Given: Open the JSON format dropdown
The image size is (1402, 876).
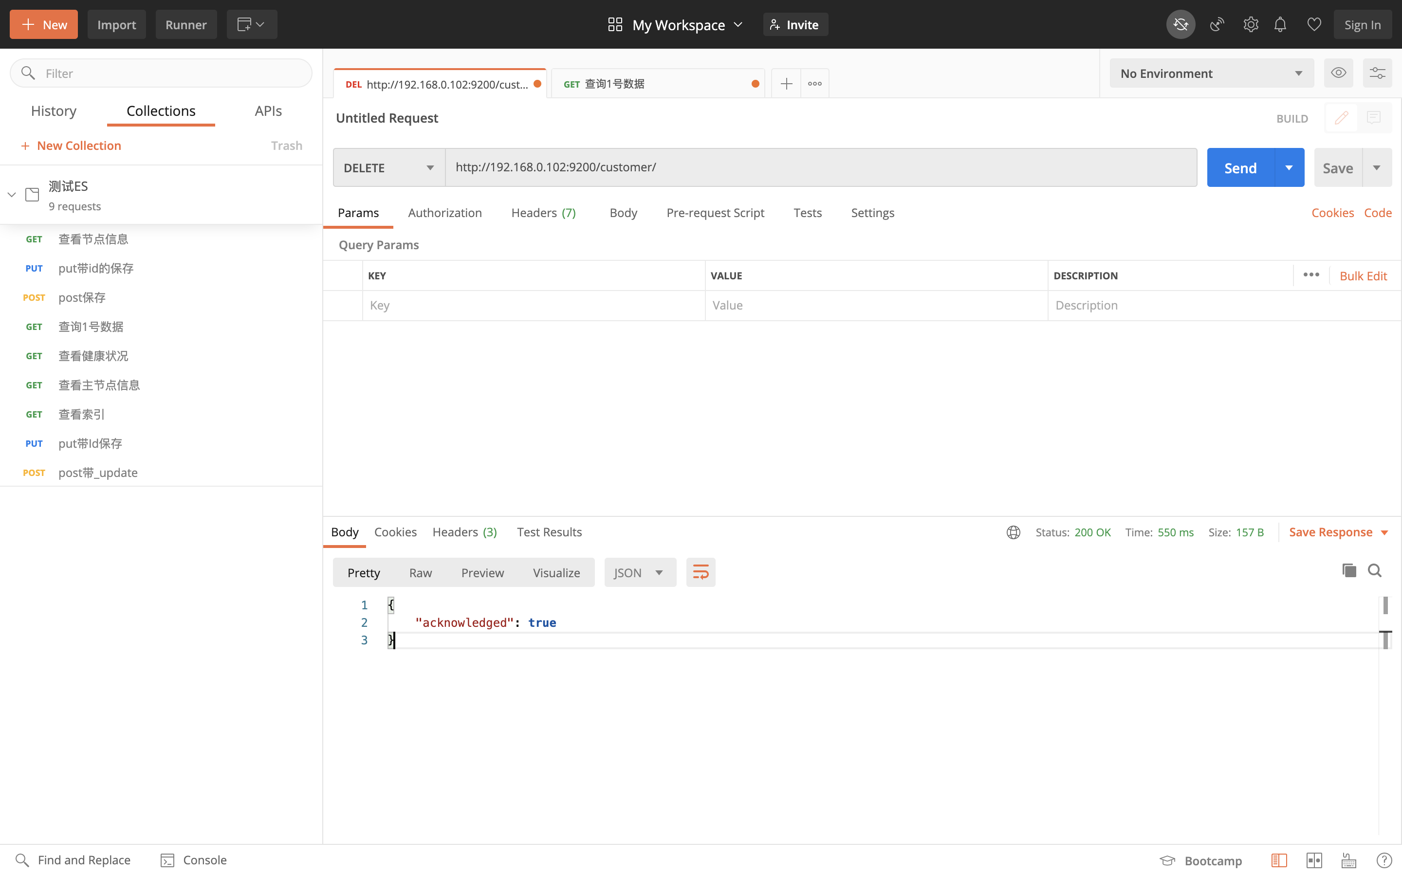Looking at the screenshot, I should [640, 572].
